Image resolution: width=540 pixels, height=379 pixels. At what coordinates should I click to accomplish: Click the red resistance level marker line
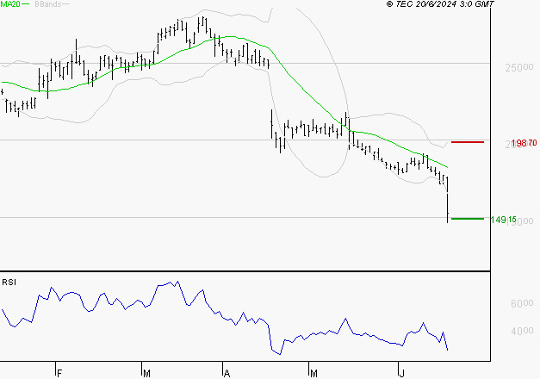(468, 142)
